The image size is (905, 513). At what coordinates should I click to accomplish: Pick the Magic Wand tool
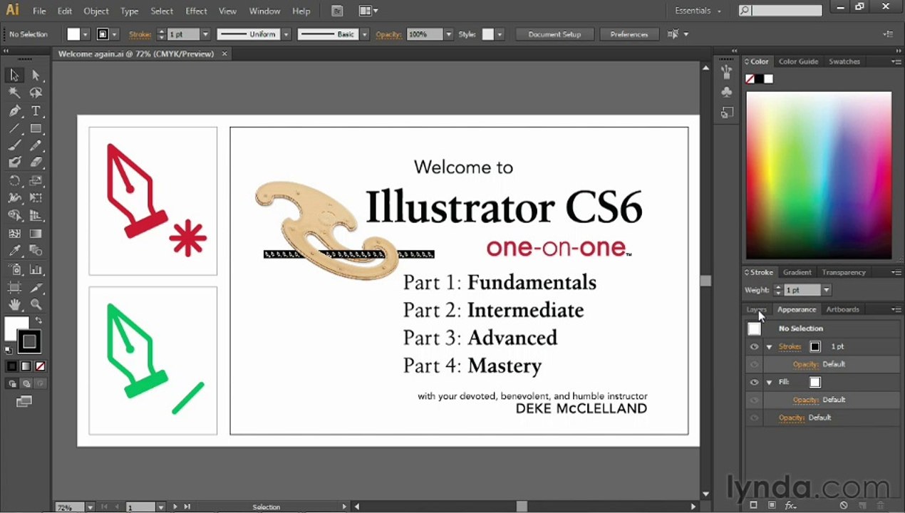pos(14,93)
